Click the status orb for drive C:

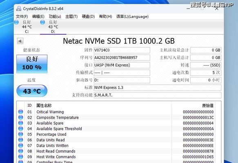17,22
